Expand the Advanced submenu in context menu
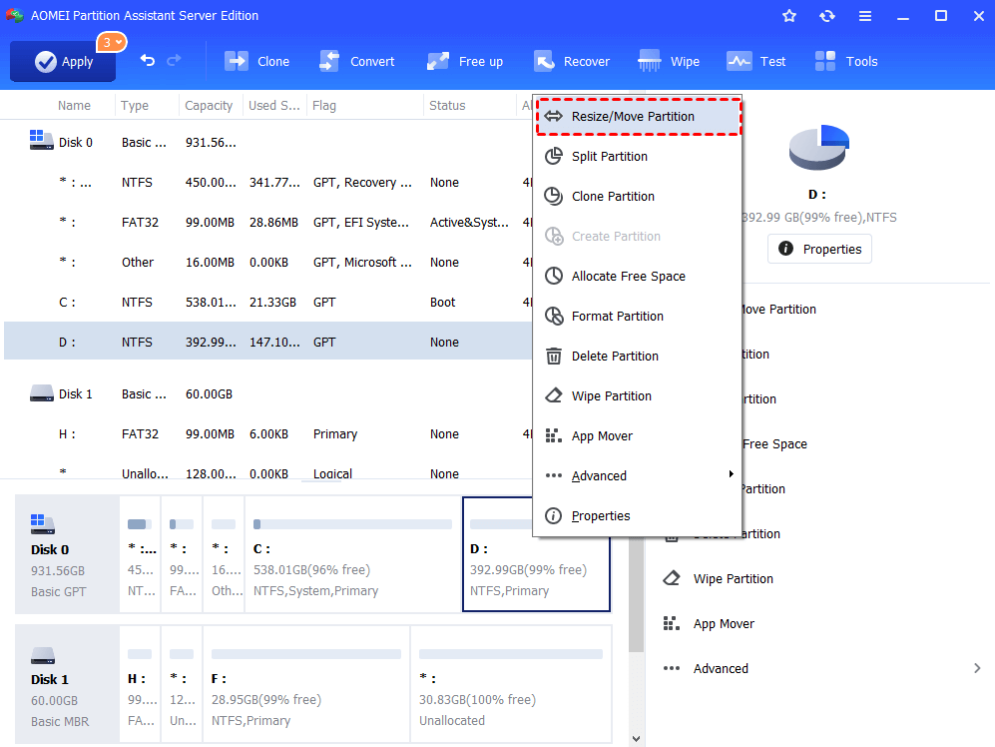 tap(637, 475)
